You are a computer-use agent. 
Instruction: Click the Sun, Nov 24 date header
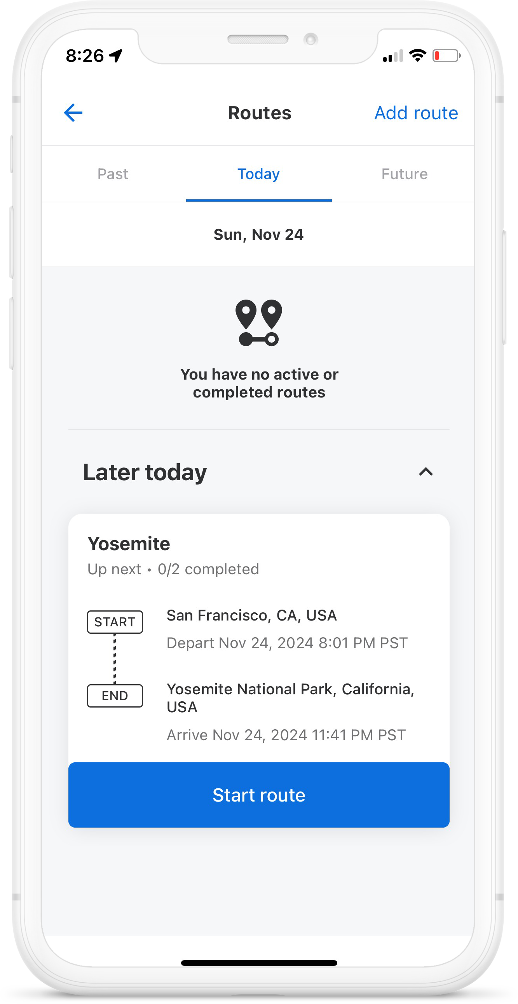(x=258, y=235)
